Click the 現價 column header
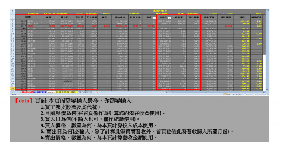The width and height of the screenshot is (283, 160). (48, 17)
